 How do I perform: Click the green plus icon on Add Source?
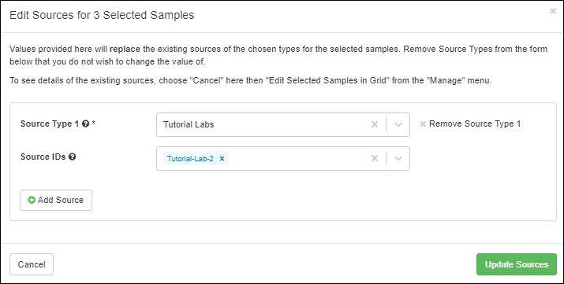pyautogui.click(x=32, y=200)
